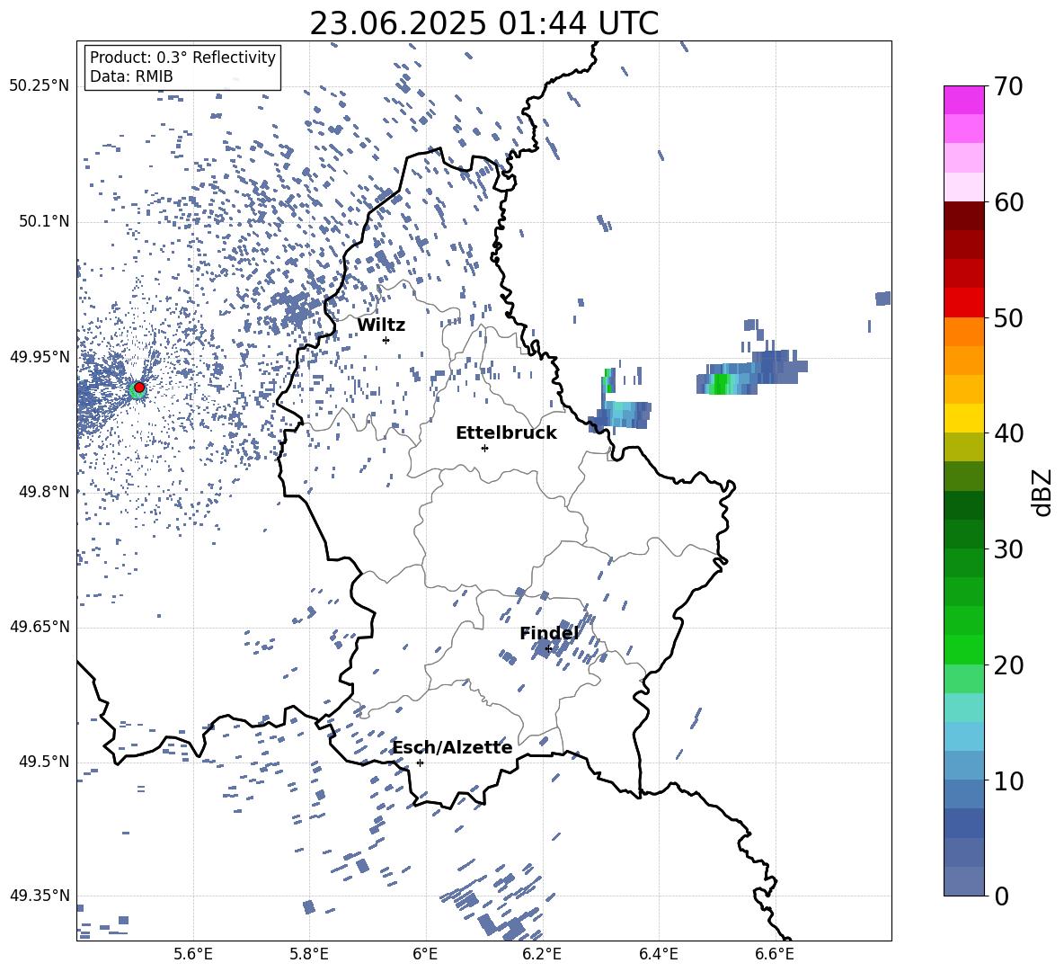Click the dark maroon colorbar segment below 60
This screenshot has height=972, width=1064.
coord(963,216)
